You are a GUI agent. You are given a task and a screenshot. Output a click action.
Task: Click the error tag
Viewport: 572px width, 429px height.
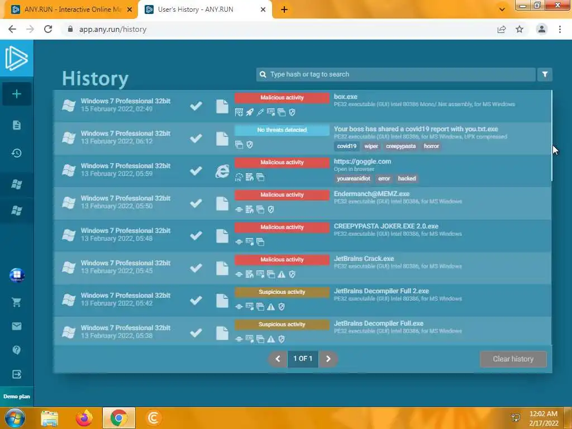coord(384,179)
